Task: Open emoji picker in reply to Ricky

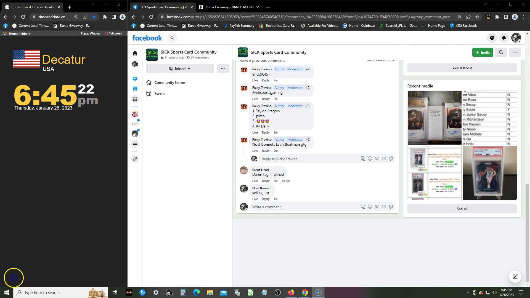Action: 370,159
